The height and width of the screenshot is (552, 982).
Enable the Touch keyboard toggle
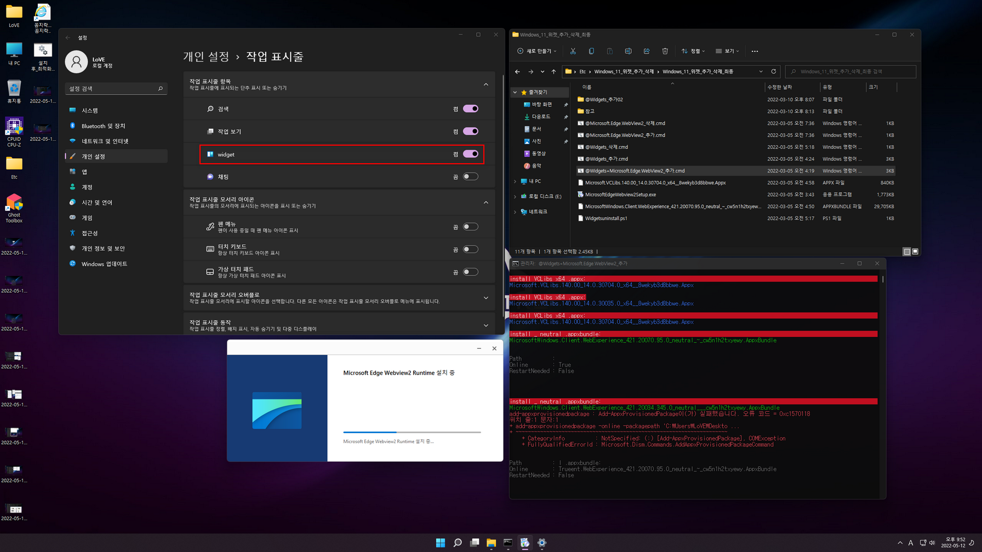[471, 249]
